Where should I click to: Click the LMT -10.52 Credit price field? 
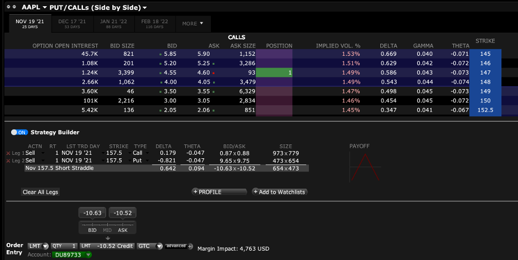click(107, 246)
